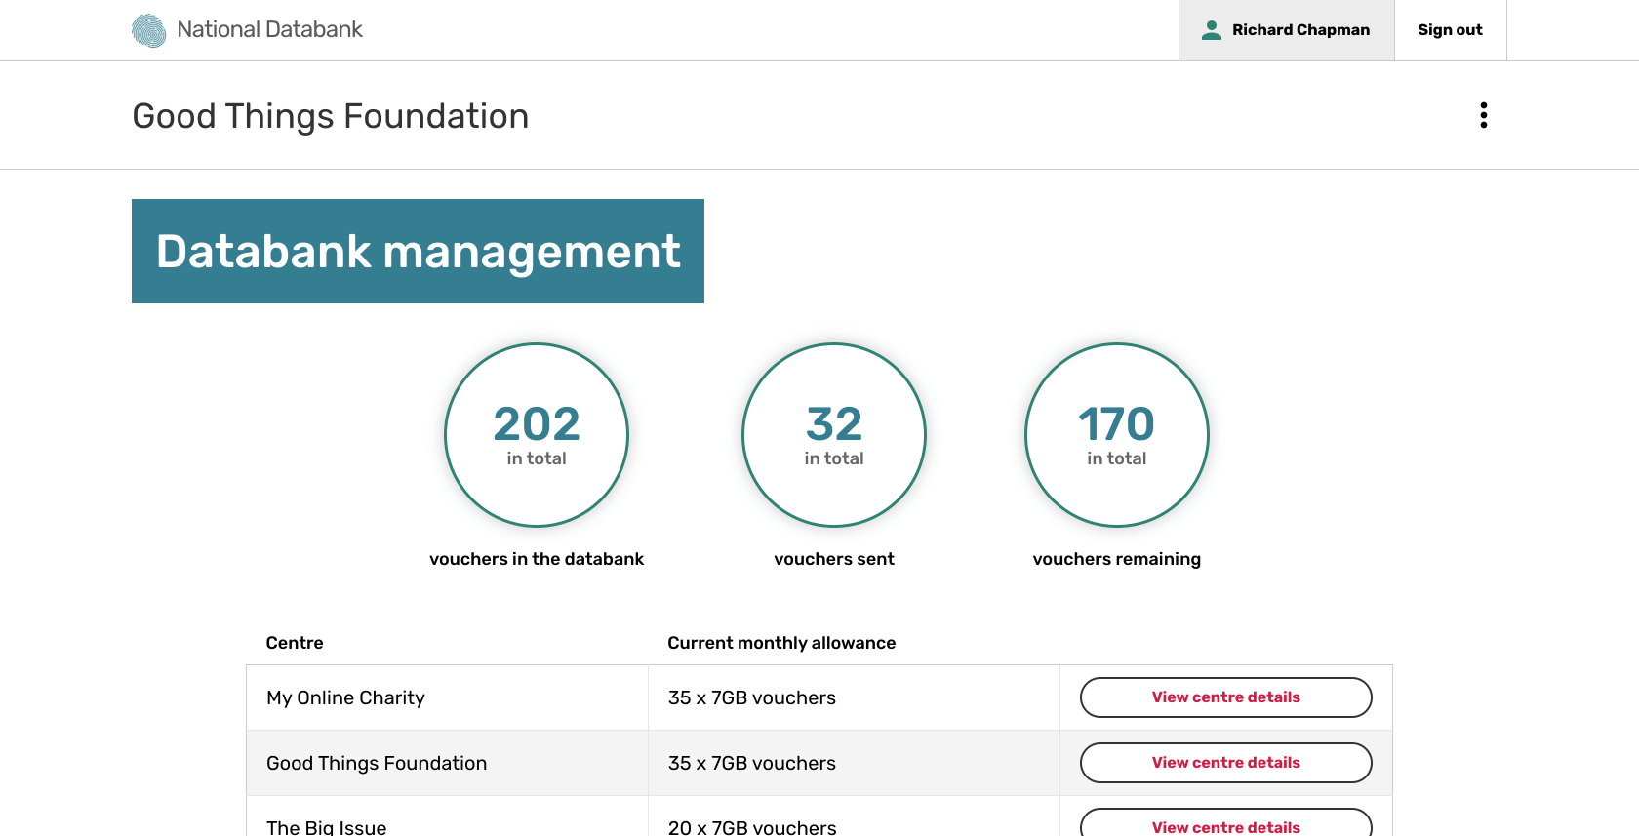Click the 35 x 7GB vouchers cell for My Online Charity
Viewport: 1639px width, 836px height.
click(x=752, y=697)
